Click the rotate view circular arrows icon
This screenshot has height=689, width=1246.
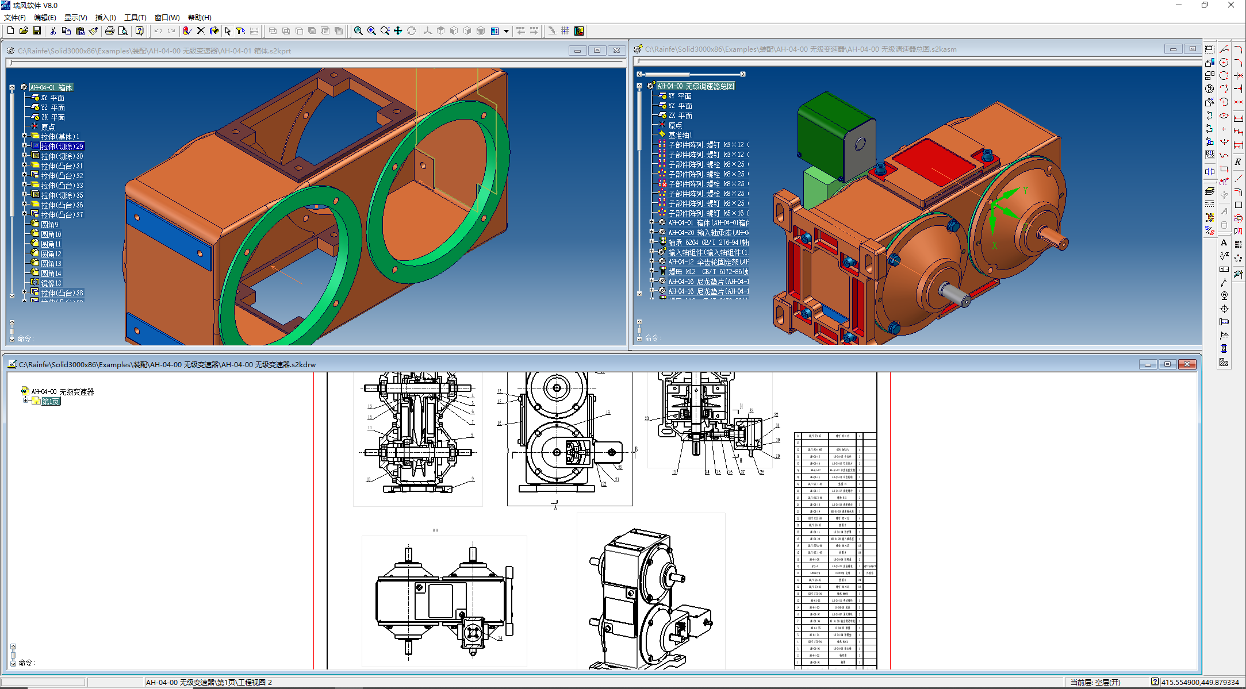click(x=411, y=30)
